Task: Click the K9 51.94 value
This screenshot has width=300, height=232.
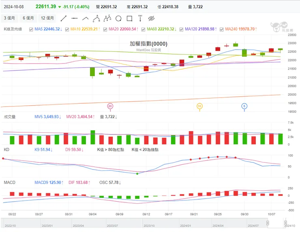Action: point(43,149)
